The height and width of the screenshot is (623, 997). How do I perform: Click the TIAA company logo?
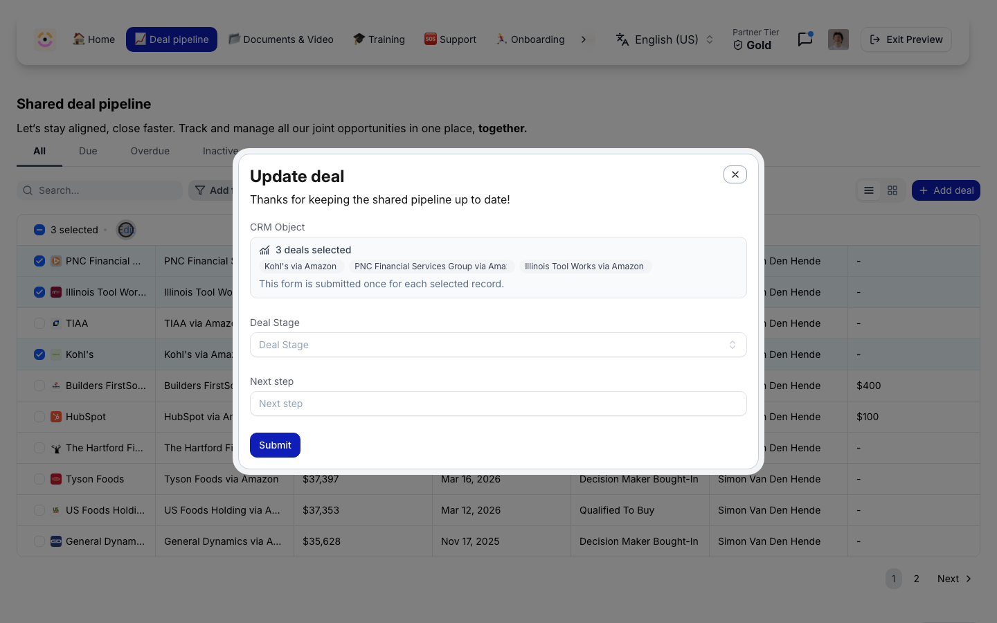coord(56,323)
